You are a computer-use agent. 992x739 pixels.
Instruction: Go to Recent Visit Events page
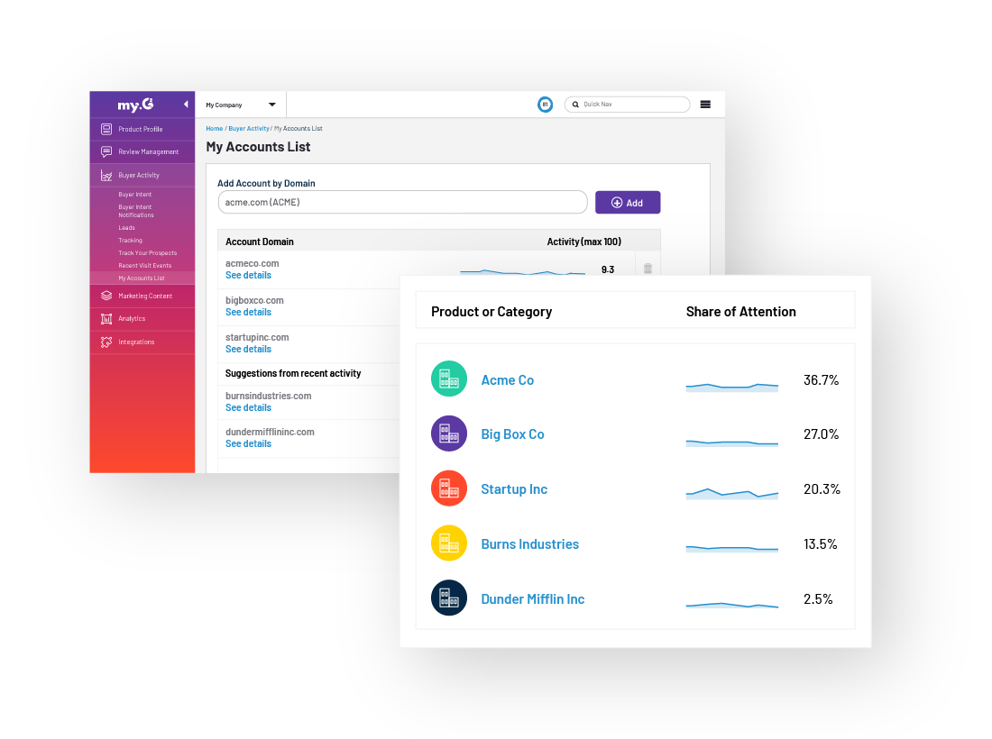145,266
